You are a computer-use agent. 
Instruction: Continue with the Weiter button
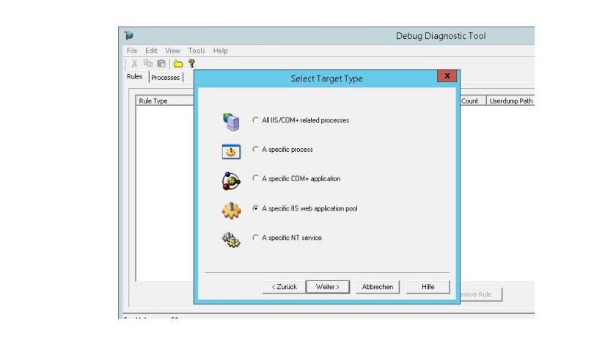[328, 287]
